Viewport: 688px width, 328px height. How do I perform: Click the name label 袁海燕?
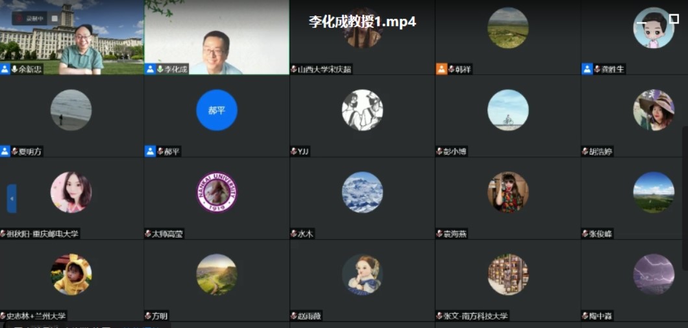tap(455, 234)
